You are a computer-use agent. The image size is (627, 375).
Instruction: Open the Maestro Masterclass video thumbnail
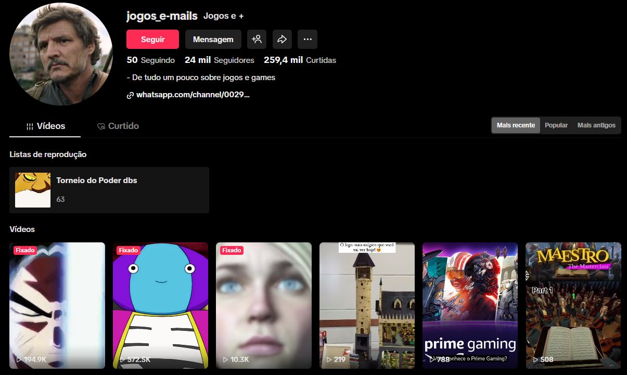click(x=573, y=305)
